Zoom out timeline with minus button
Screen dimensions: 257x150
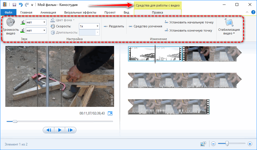tap(213, 144)
